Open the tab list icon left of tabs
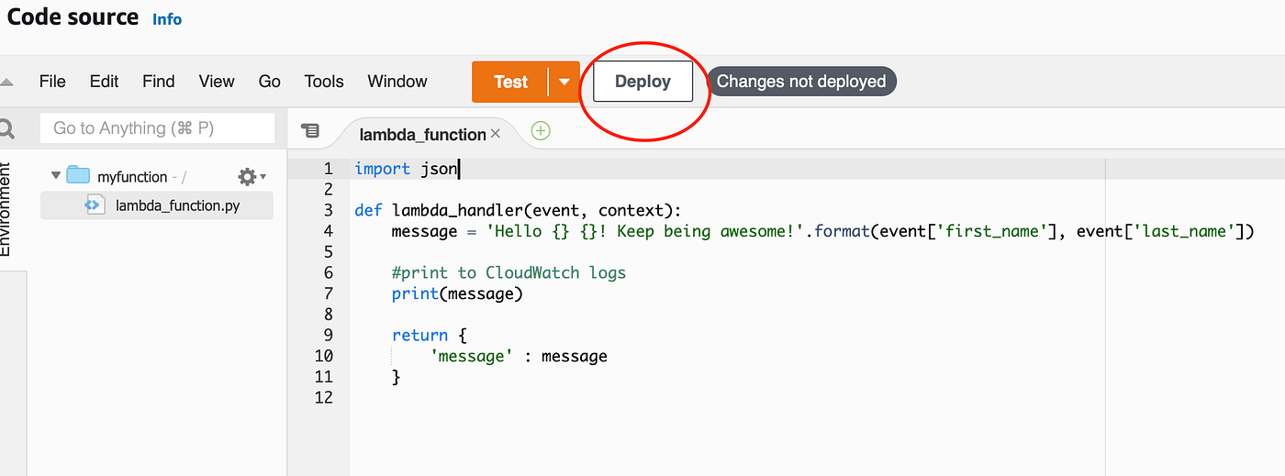 pyautogui.click(x=310, y=131)
